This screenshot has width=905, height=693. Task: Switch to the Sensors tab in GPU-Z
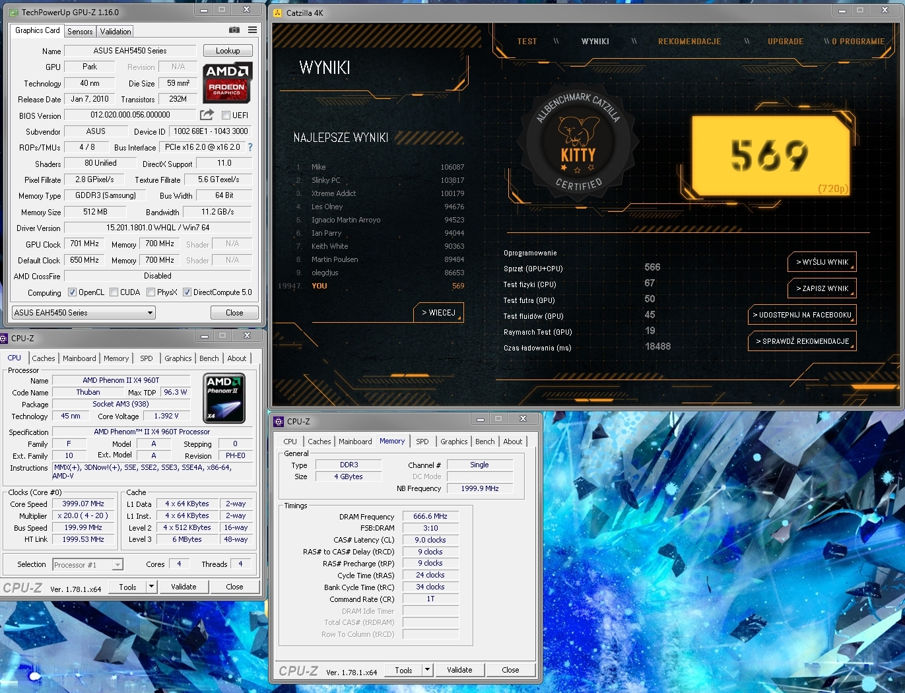80,32
